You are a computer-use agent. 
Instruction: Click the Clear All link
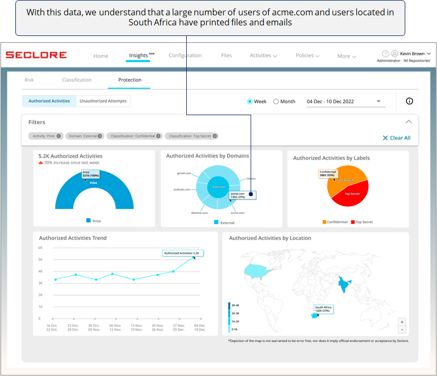[x=397, y=138]
